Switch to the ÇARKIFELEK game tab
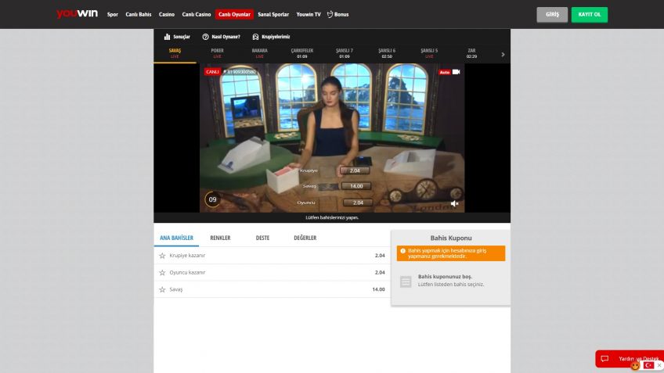 (x=302, y=53)
